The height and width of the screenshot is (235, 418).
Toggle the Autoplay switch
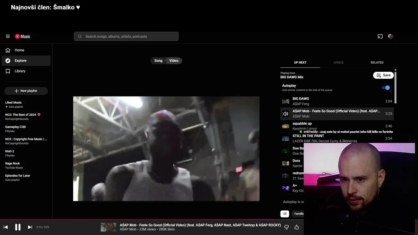[386, 88]
